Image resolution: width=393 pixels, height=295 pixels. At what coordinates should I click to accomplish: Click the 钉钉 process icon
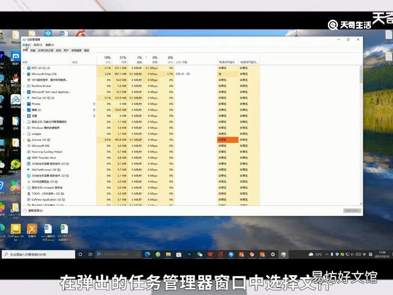pyautogui.click(x=29, y=68)
